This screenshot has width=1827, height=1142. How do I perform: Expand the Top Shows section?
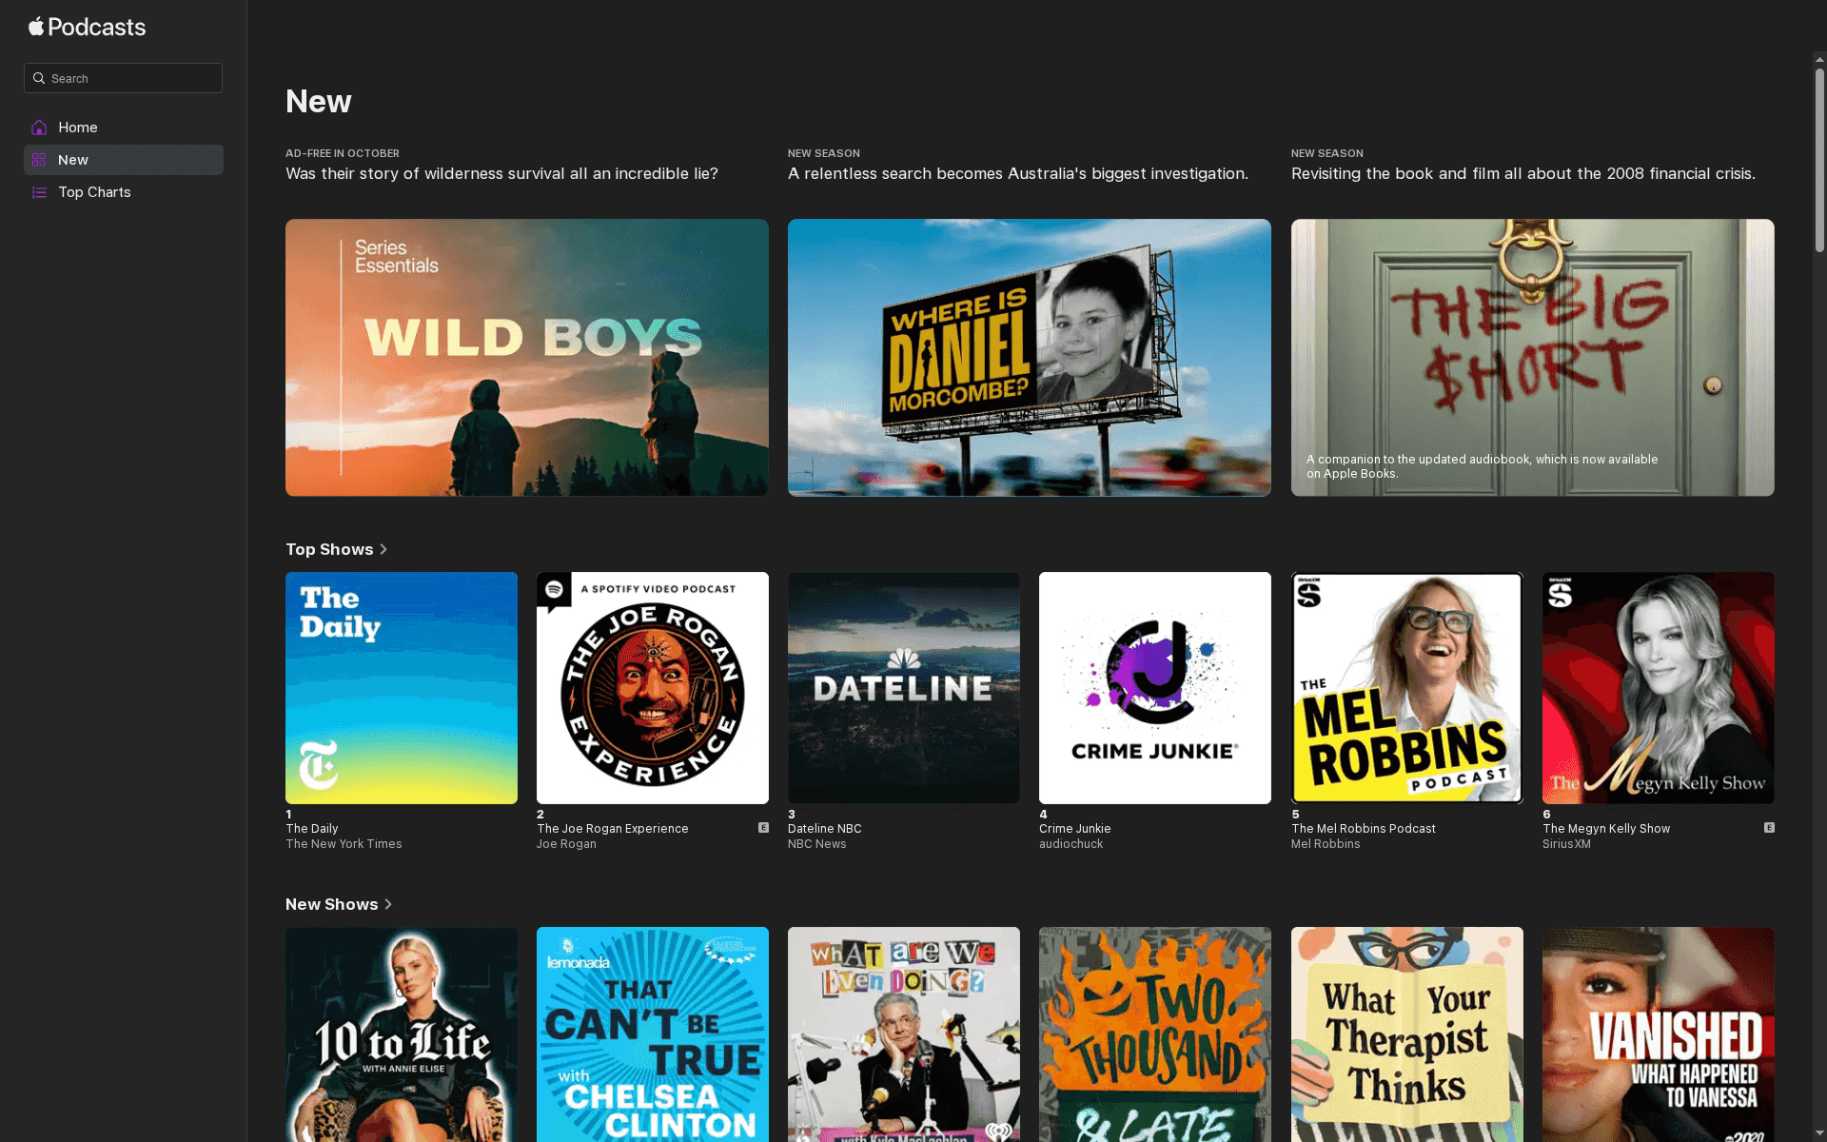click(336, 549)
